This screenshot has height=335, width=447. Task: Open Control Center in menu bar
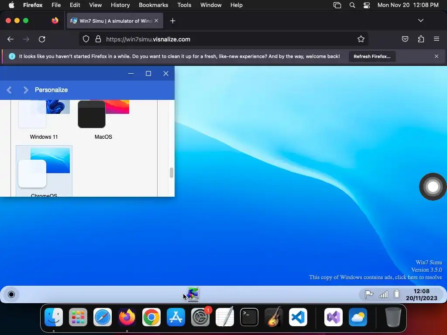pyautogui.click(x=367, y=5)
